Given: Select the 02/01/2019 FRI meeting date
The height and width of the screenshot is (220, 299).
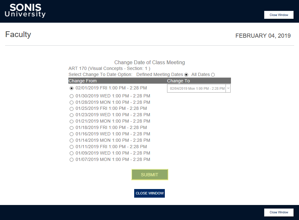Looking at the screenshot, I should [72, 88].
